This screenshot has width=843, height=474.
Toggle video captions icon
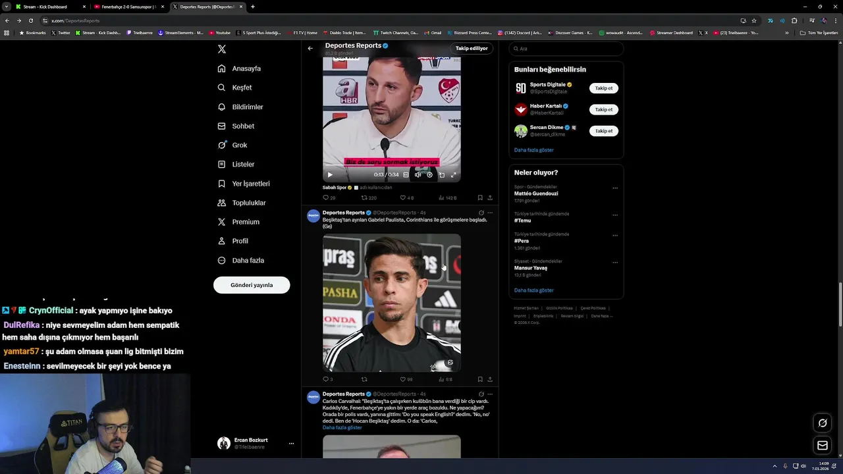point(406,174)
